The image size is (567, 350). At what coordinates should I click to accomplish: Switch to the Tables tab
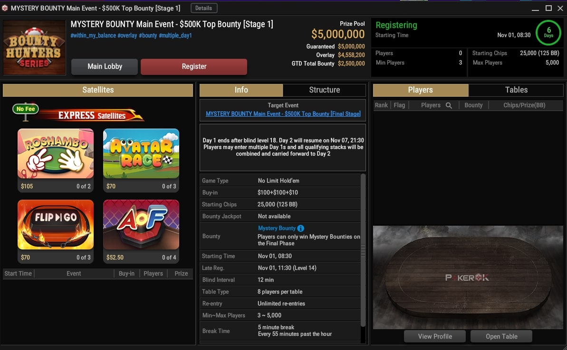(x=516, y=90)
